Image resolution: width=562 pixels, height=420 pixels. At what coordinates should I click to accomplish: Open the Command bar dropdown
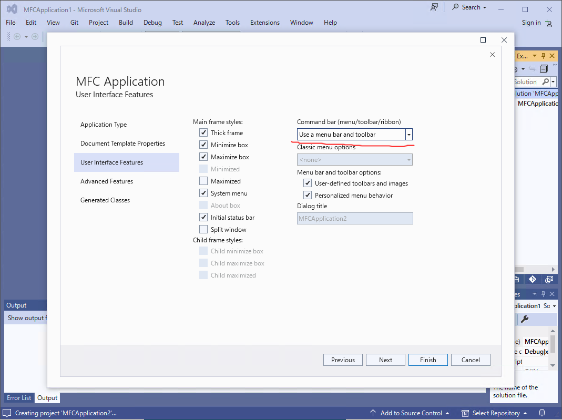click(x=408, y=135)
